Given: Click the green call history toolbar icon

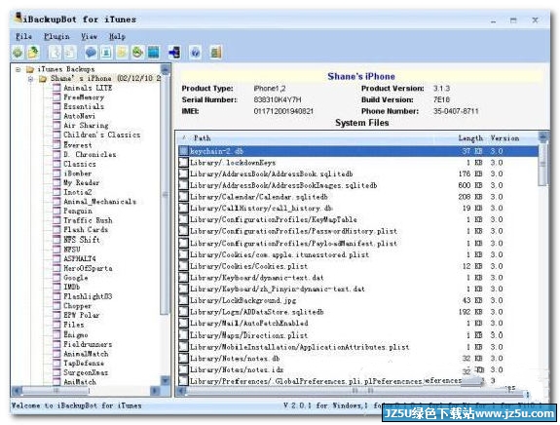Looking at the screenshot, I should click(137, 53).
